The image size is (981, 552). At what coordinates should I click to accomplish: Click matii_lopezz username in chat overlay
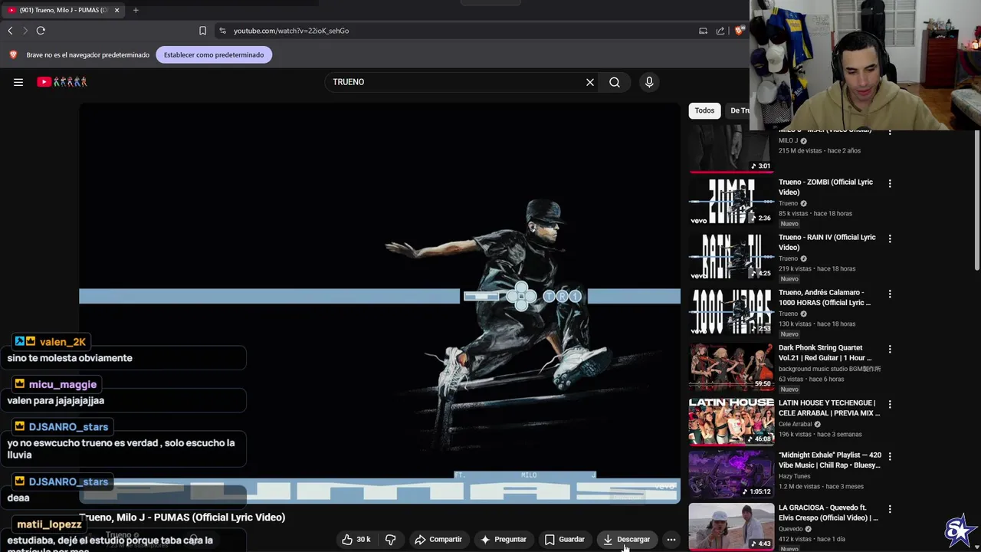pos(49,524)
